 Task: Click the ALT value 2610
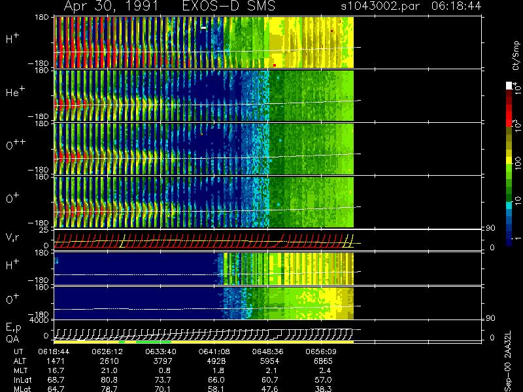tap(109, 361)
